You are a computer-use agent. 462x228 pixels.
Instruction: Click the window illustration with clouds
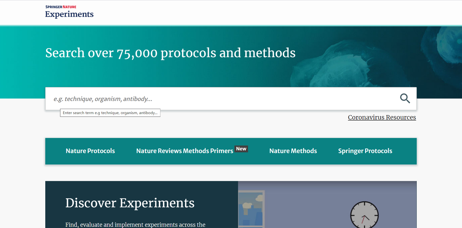(251, 209)
